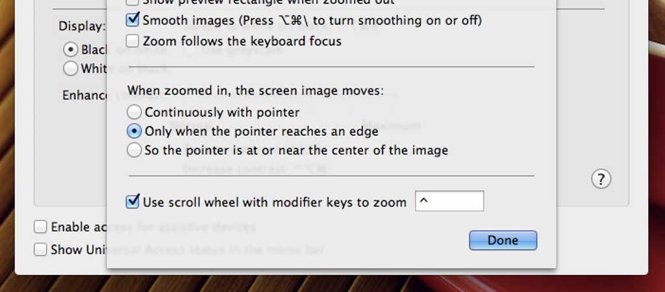Select Continuously with pointer option
The height and width of the screenshot is (292, 665).
point(134,112)
